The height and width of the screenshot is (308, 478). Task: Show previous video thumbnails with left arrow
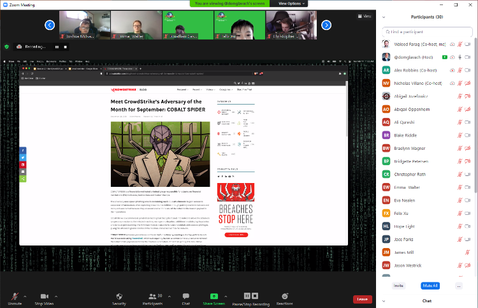(50, 25)
